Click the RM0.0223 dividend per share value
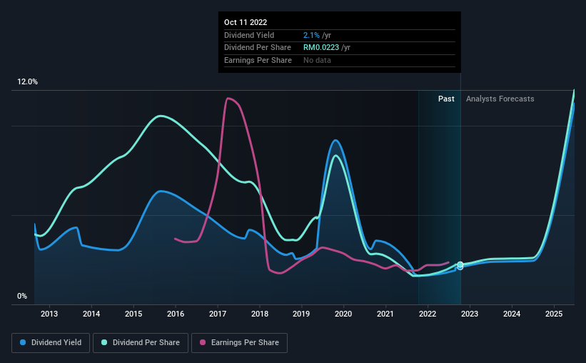Screen dimensions: 586x363 tap(321, 48)
